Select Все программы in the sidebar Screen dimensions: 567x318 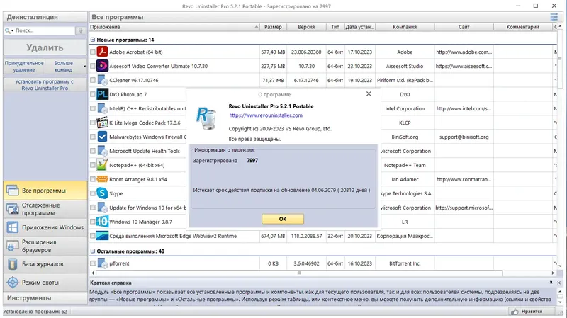pos(45,191)
